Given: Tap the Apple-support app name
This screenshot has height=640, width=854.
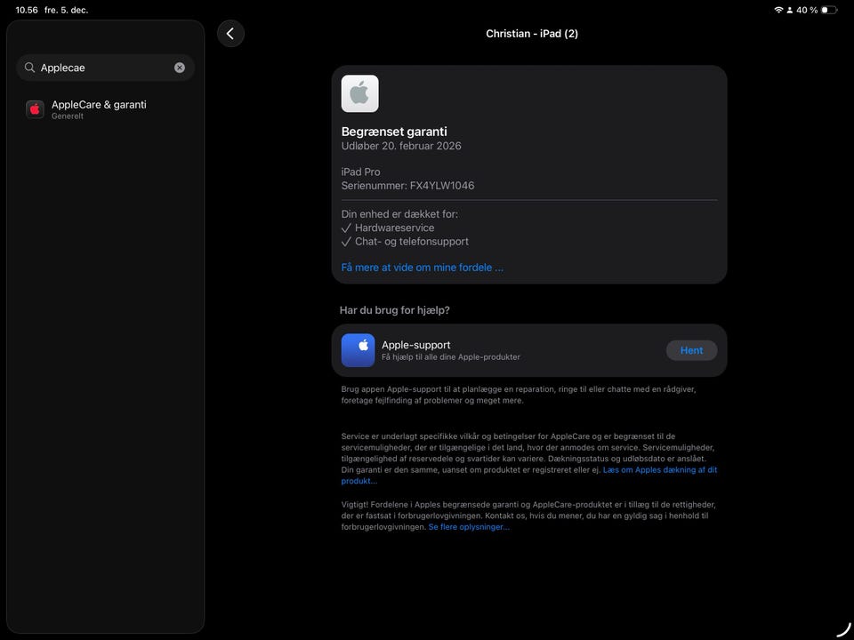Looking at the screenshot, I should click(415, 345).
